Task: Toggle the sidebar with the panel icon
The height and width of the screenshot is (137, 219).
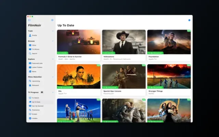Action: pos(29,20)
